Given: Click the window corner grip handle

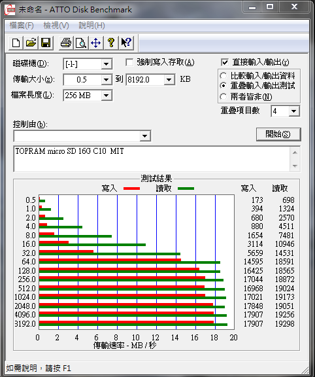Looking at the screenshot, I should pos(305,370).
